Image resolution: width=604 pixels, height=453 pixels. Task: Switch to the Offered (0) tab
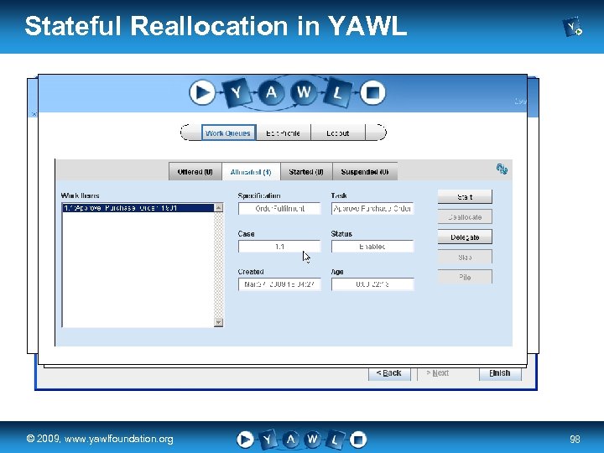tap(195, 172)
